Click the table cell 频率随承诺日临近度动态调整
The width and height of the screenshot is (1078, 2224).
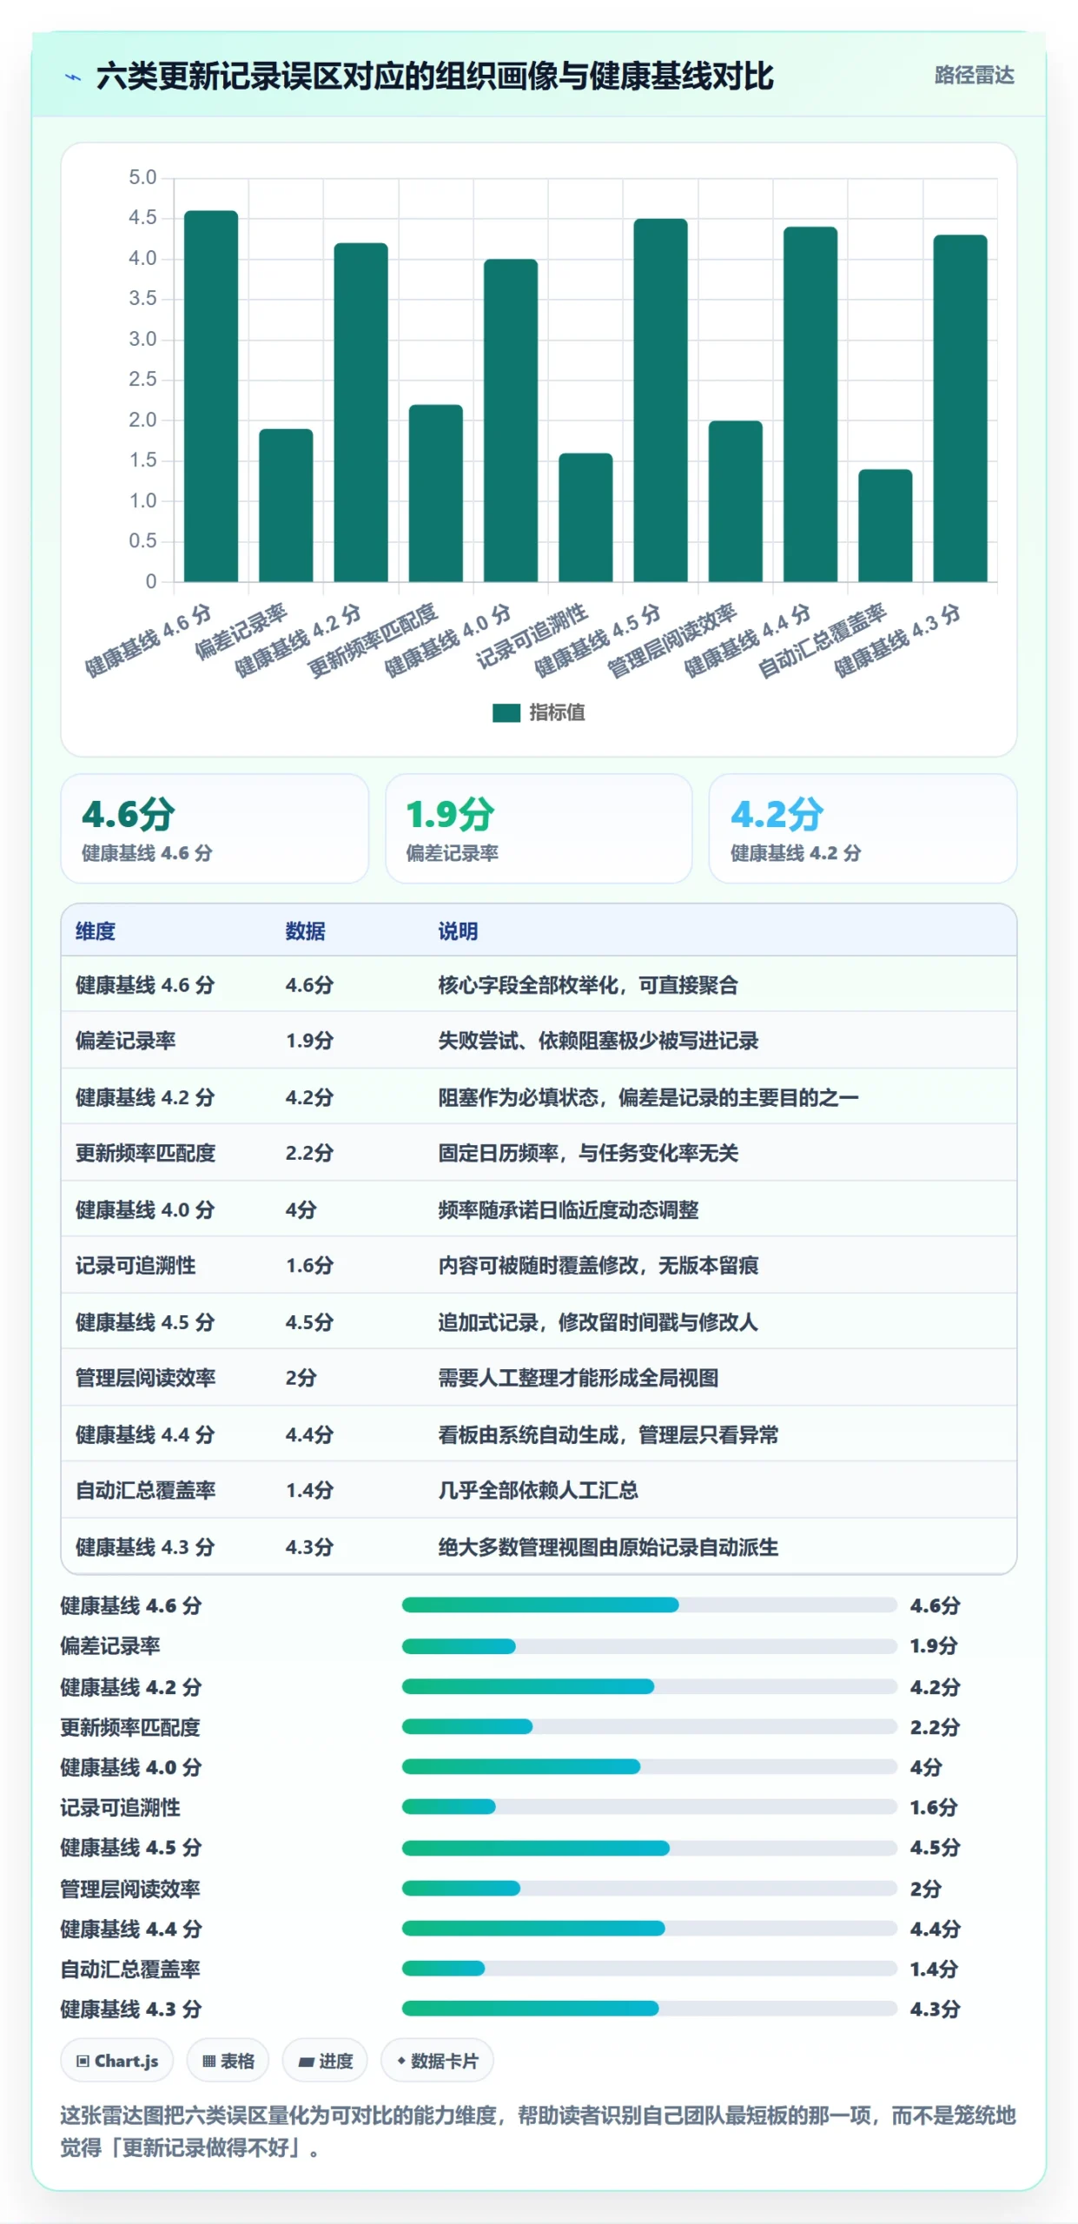568,1209
